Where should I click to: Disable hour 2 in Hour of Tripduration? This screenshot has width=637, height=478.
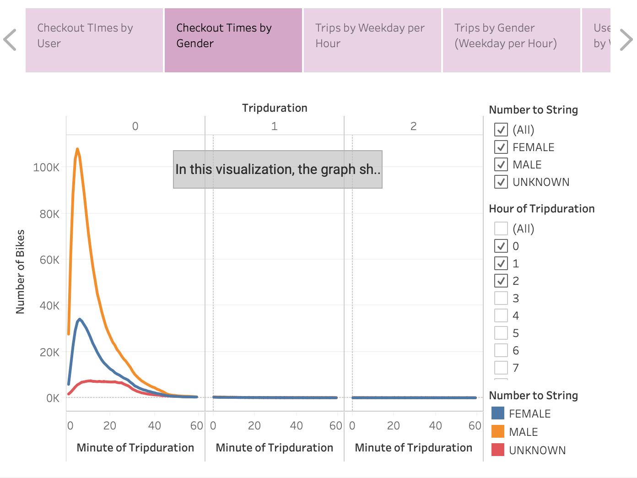point(500,281)
